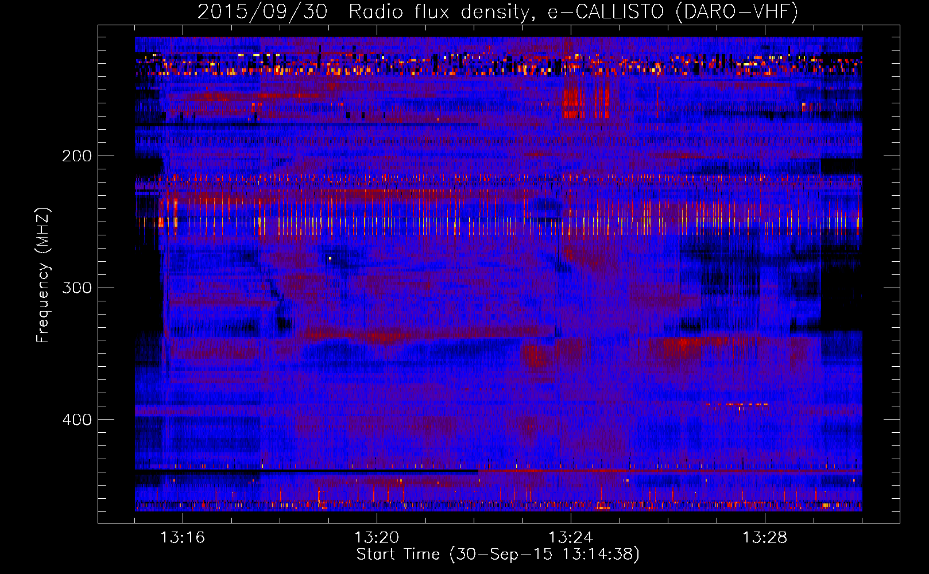Click the "13:24" time tick label
Viewport: 929px width, 574px height.
pos(571,537)
